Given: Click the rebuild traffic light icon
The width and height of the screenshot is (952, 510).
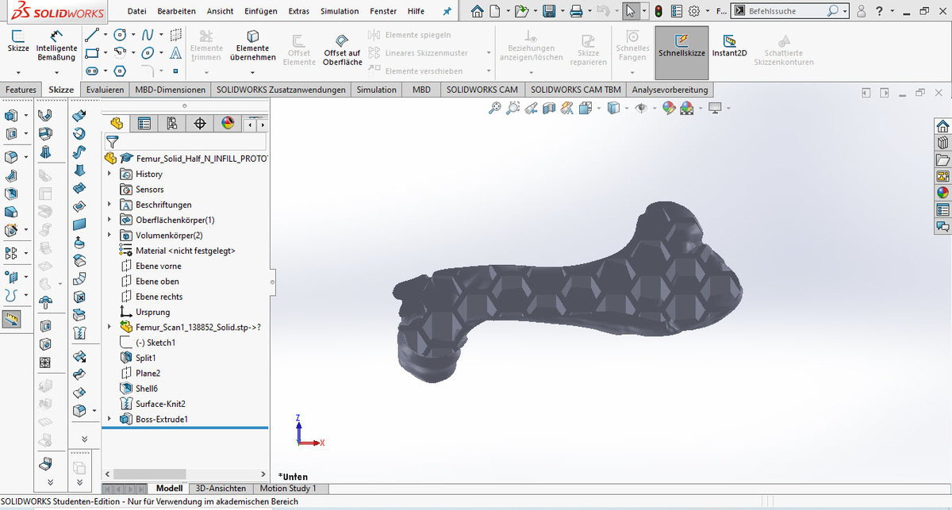Looking at the screenshot, I should point(658,11).
